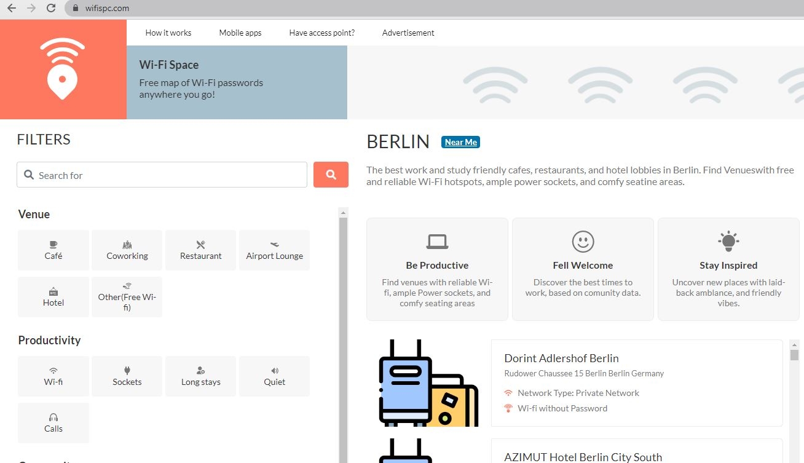Toggle the Airport Lounge venue filter

275,250
